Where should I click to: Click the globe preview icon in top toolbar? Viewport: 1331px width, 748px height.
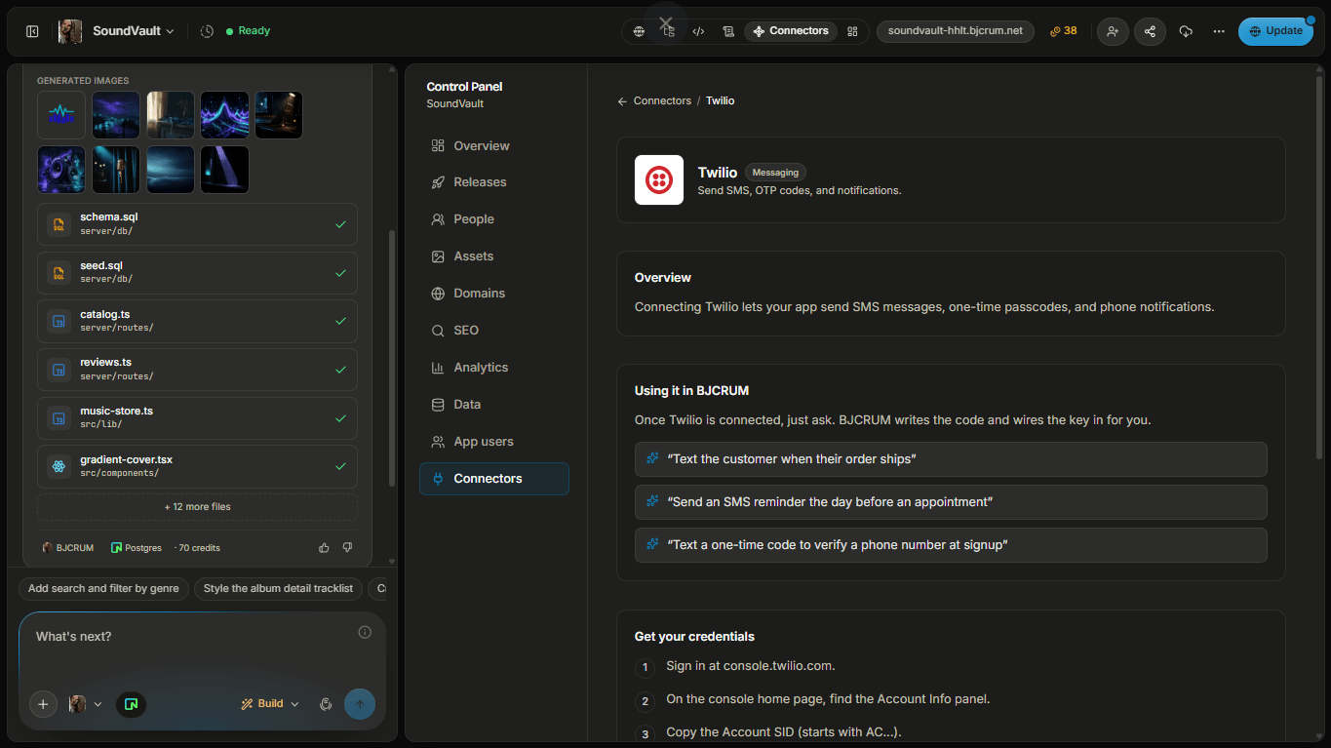point(639,31)
